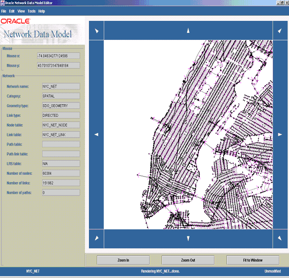Pan the map west with the left arrow
Screen dimensions: 289x278
(96, 134)
